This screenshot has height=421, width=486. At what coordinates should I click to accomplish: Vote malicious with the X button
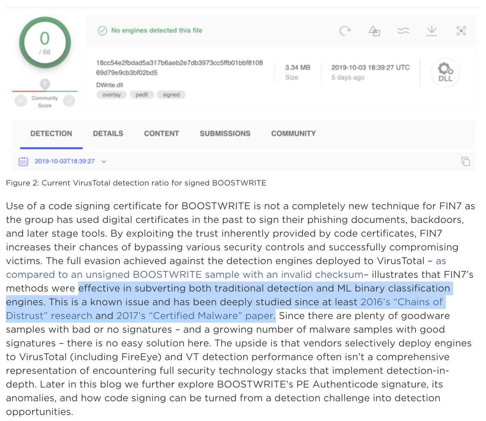coord(21,101)
